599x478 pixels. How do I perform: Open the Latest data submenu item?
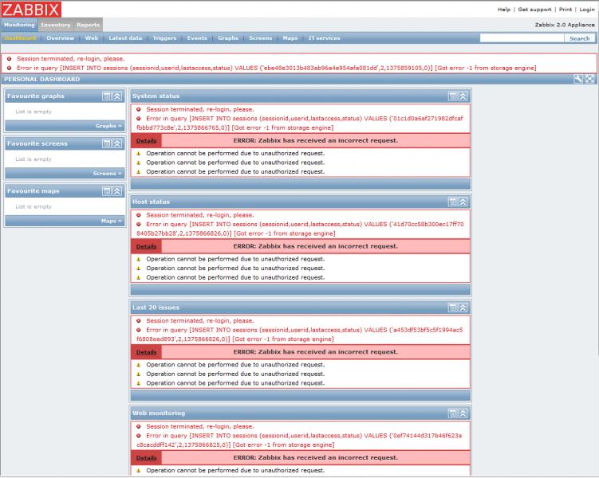(x=125, y=38)
